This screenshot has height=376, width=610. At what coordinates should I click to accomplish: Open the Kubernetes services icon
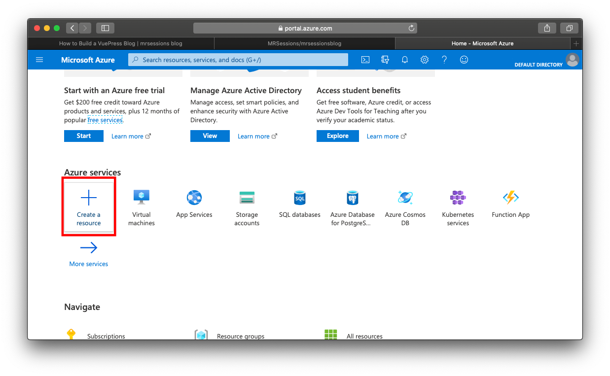[458, 198]
